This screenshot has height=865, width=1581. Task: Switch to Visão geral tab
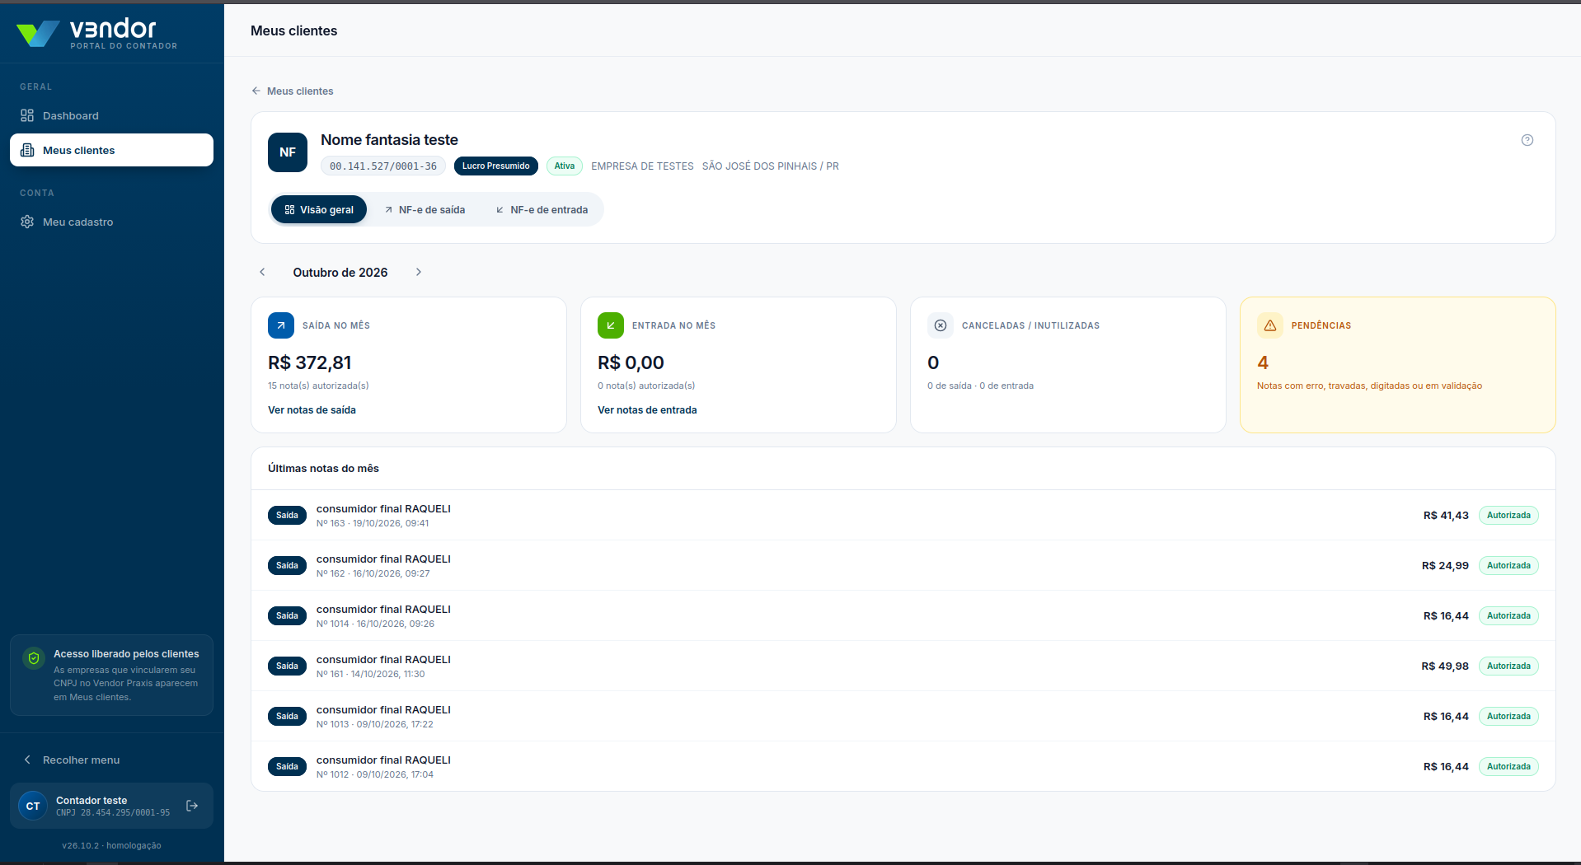pyautogui.click(x=319, y=209)
